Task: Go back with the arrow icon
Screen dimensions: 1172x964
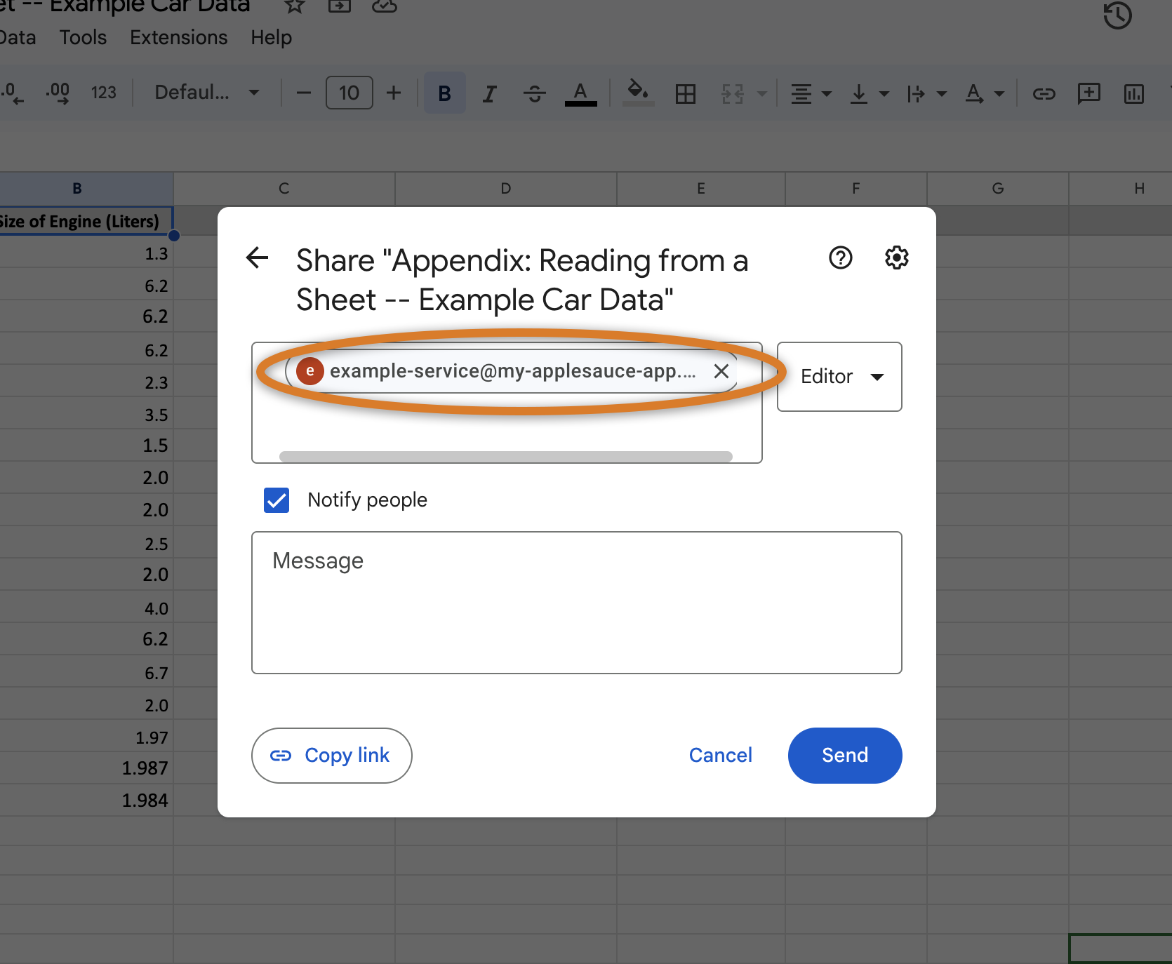Action: tap(258, 258)
